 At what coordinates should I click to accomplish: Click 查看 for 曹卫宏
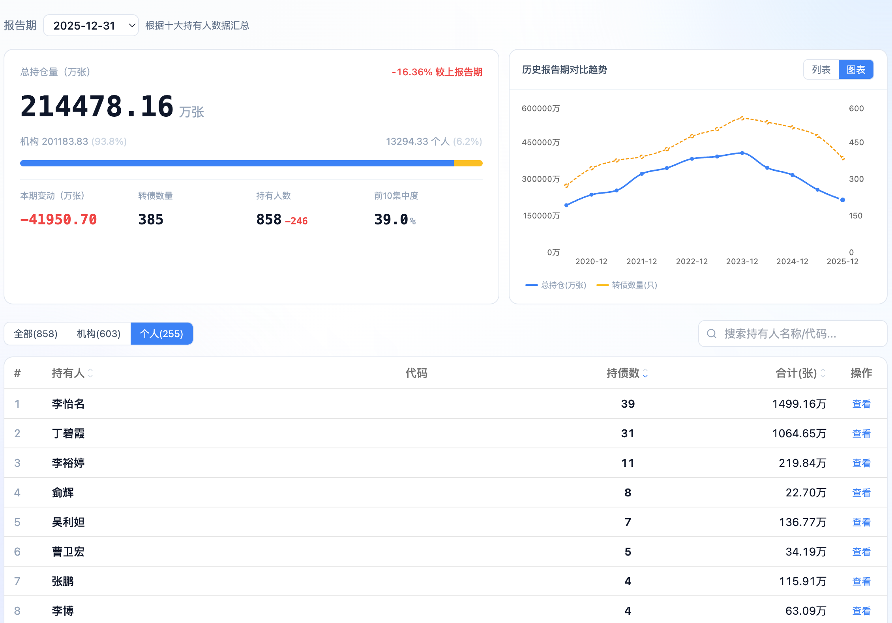[861, 552]
